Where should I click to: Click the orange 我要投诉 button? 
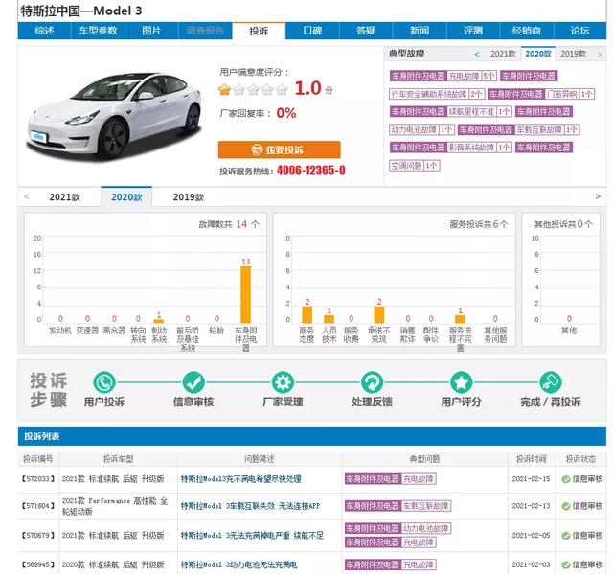pyautogui.click(x=279, y=149)
